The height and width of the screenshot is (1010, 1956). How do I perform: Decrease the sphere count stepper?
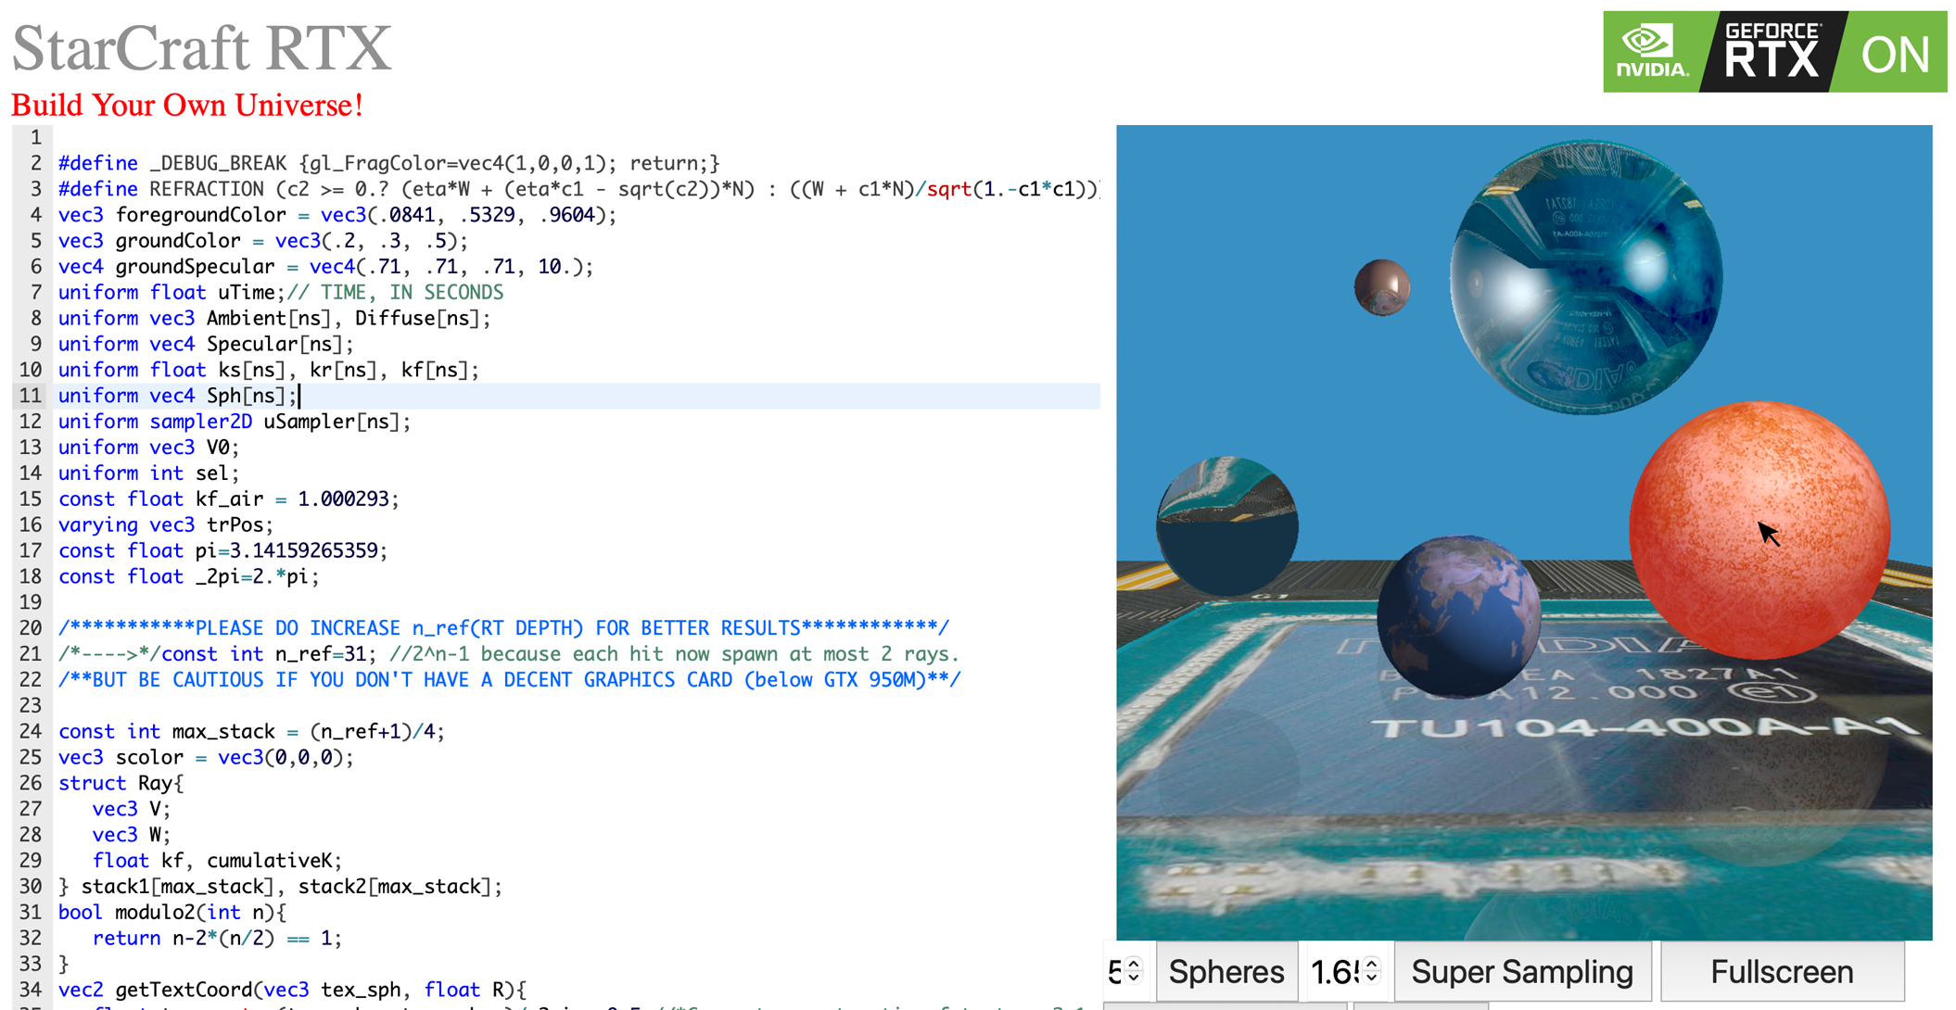[x=1134, y=978]
